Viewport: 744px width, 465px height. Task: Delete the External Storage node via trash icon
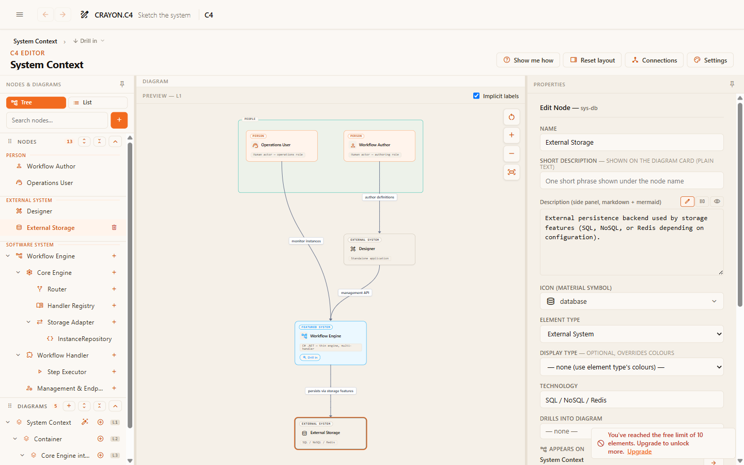pyautogui.click(x=114, y=227)
